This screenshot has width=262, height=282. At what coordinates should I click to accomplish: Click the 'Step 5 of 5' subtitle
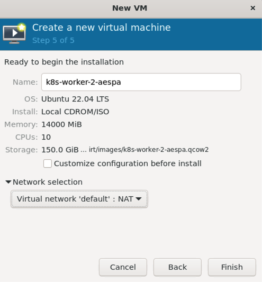pyautogui.click(x=53, y=40)
